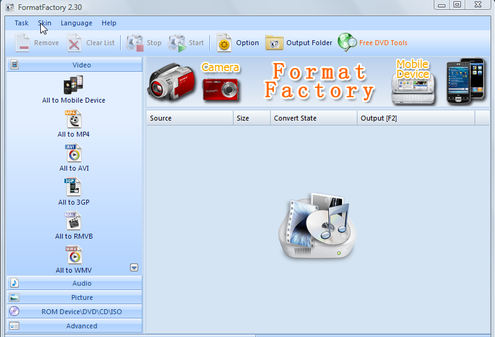Select All to Mobile Device icon

73,85
